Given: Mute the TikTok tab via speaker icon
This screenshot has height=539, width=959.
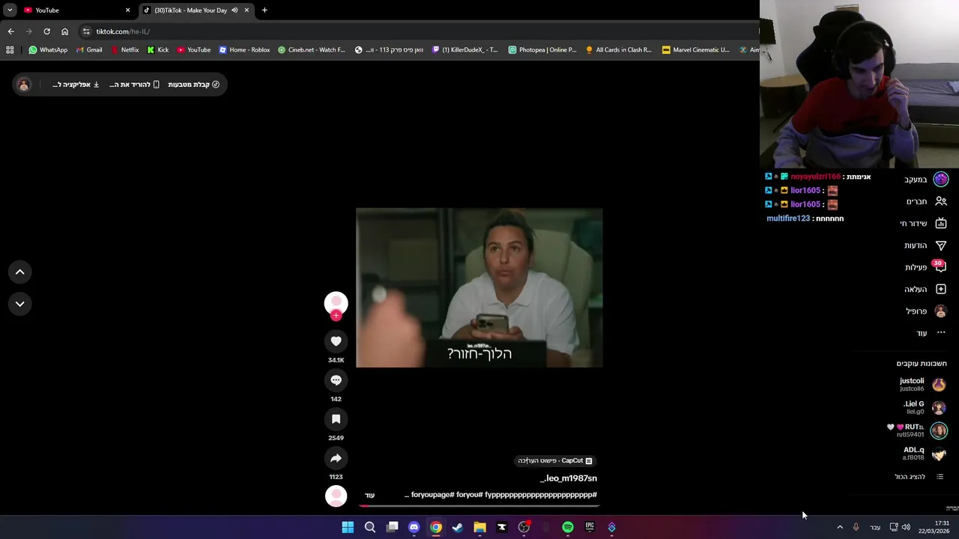Looking at the screenshot, I should (x=235, y=10).
